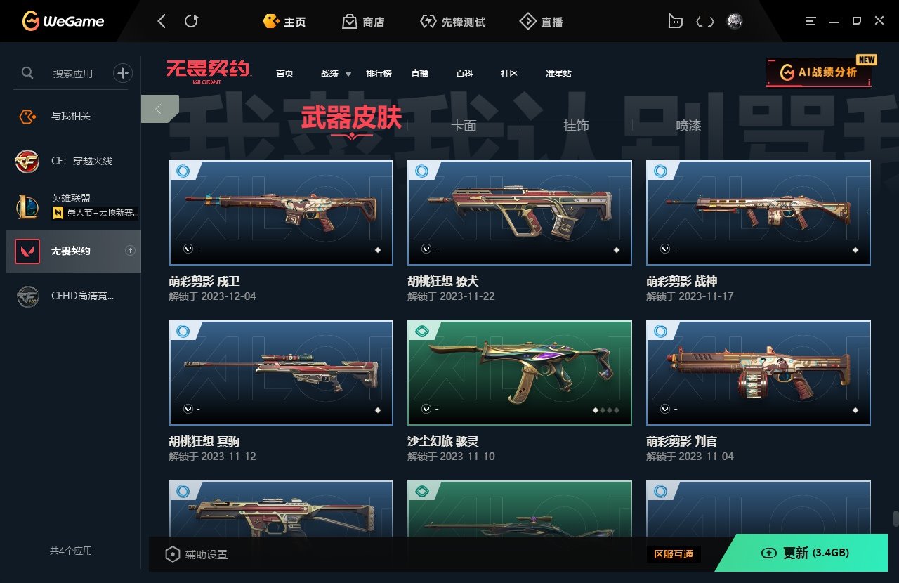
Task: Select CF 穿越火线 in sidebar
Action: [x=73, y=161]
